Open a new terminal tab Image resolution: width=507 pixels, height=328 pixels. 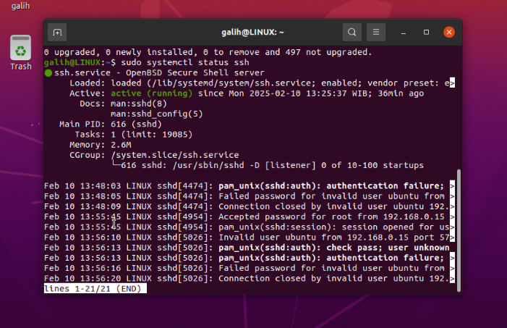57,33
